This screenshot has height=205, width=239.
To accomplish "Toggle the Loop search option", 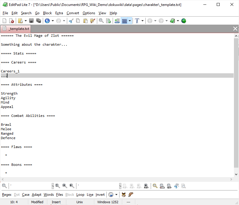I will pyautogui.click(x=80, y=195).
